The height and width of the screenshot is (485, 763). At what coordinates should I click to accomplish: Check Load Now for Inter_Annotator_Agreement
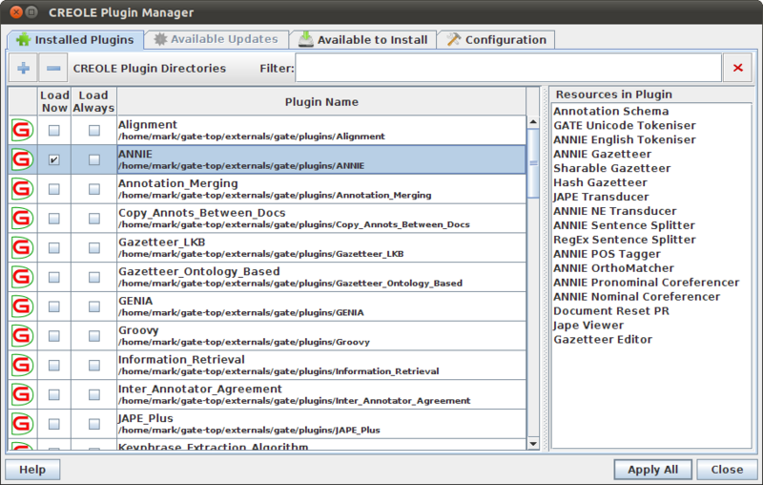(x=54, y=395)
